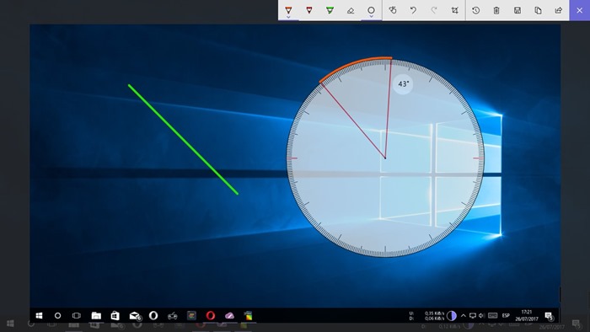
Task: Select the orange ballpoint pen tool
Action: point(288,10)
